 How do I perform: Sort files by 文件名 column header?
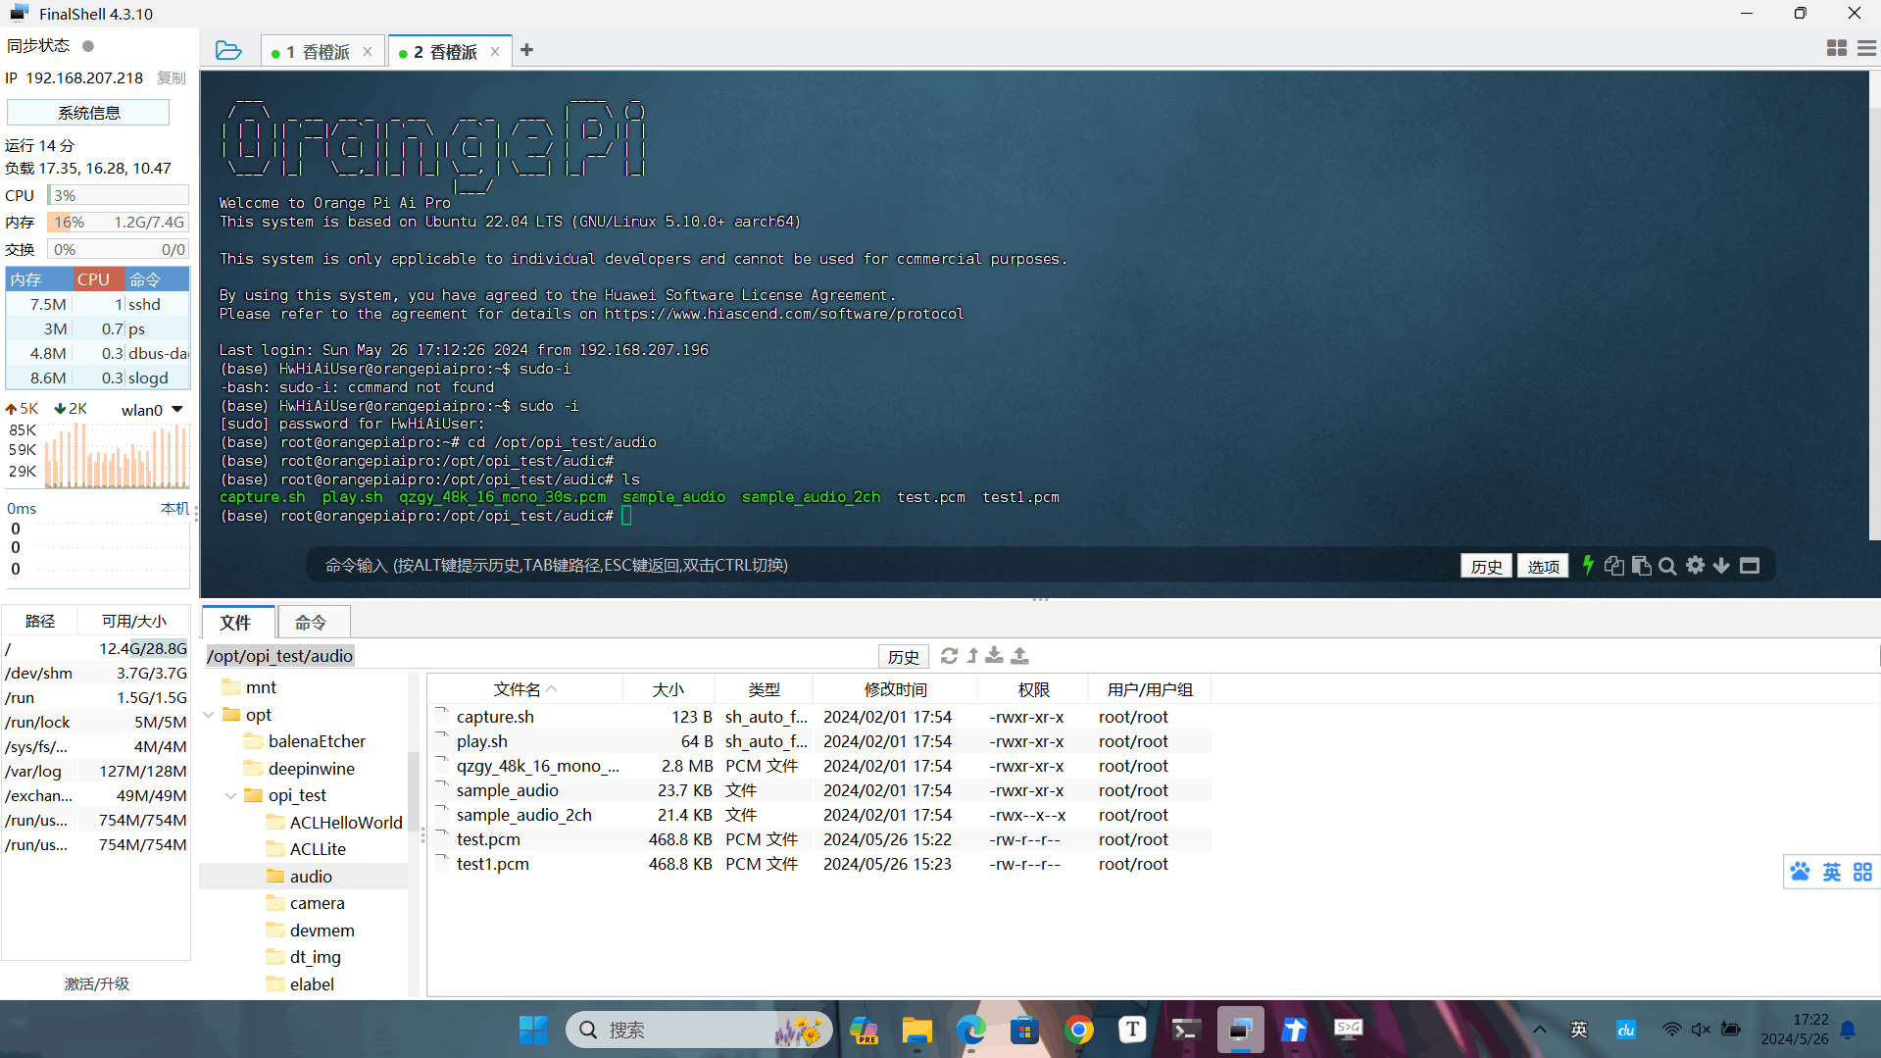524,689
